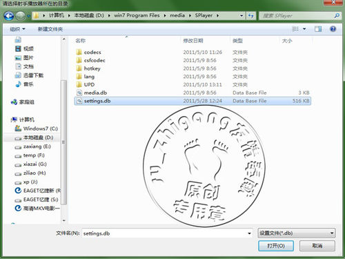
Task: Sort by 名称 column header
Action: pos(80,41)
